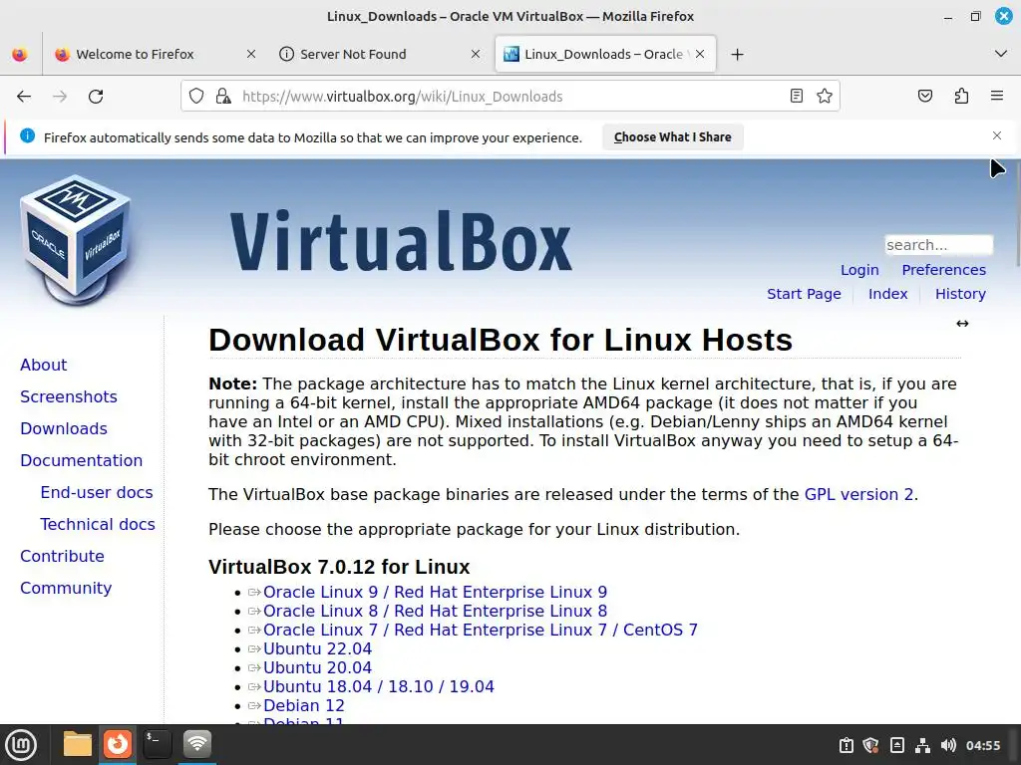Go to the Start Page link
The width and height of the screenshot is (1021, 765).
[x=804, y=294]
